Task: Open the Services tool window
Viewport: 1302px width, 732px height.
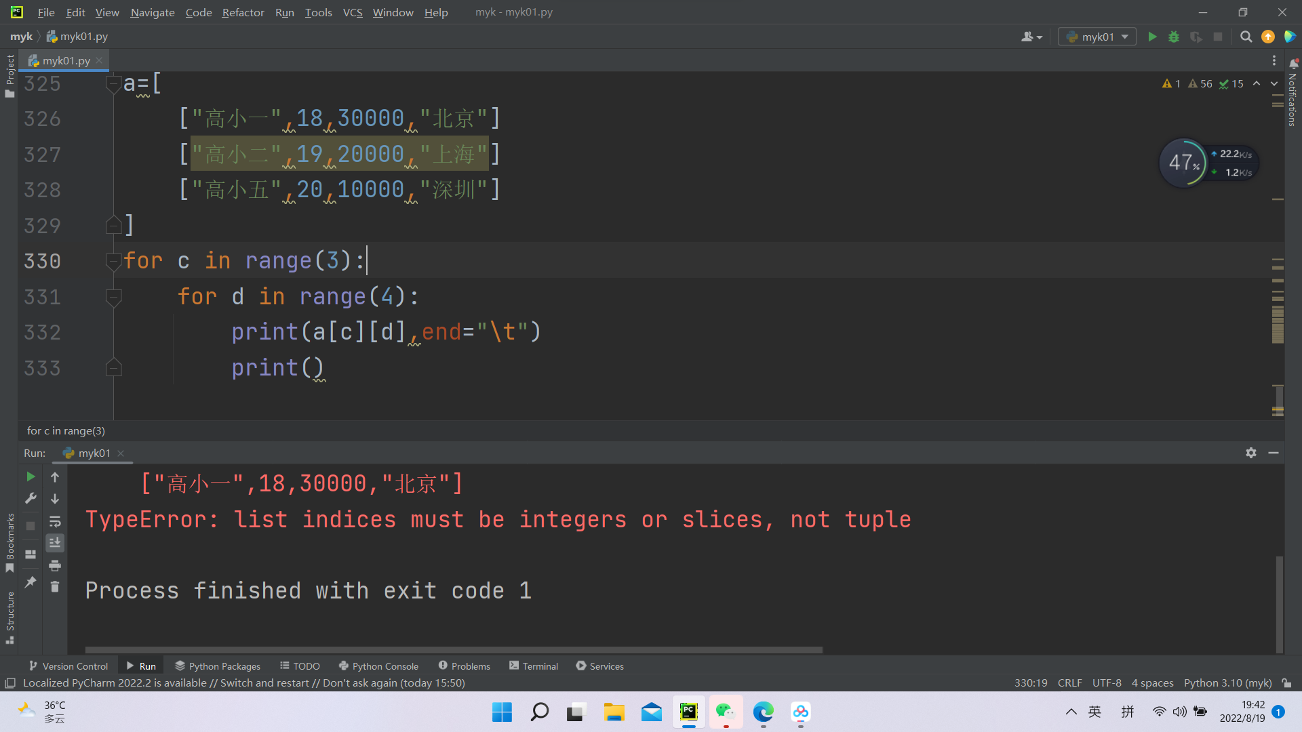Action: [599, 666]
